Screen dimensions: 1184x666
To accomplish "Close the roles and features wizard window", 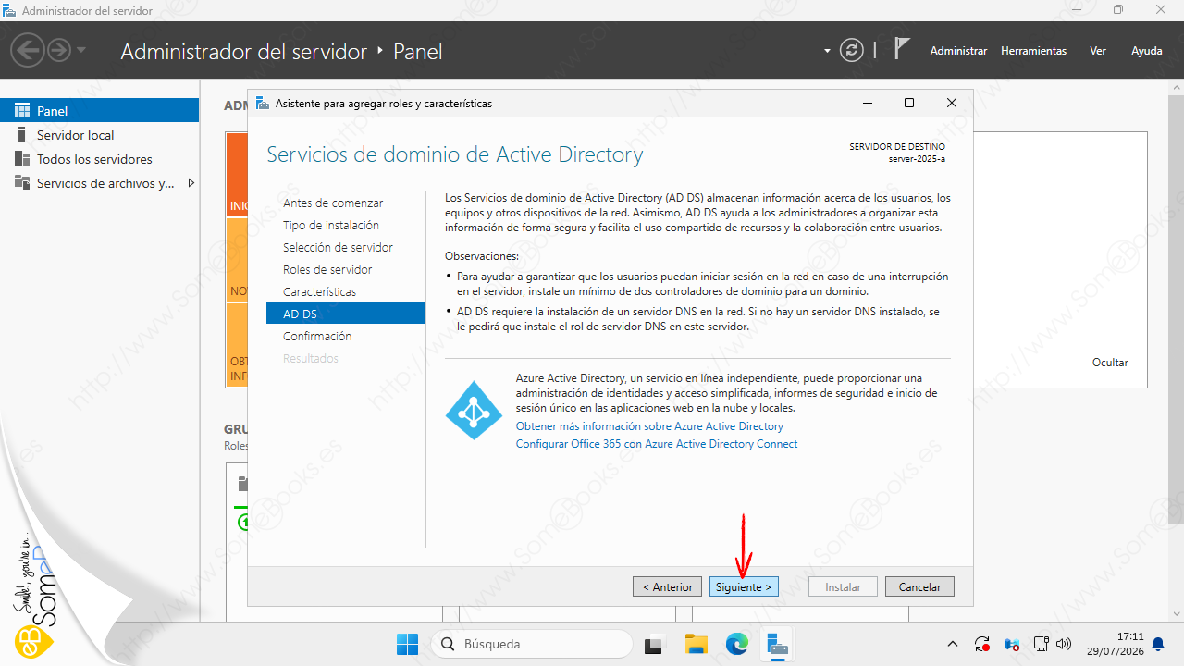I will pos(952,104).
